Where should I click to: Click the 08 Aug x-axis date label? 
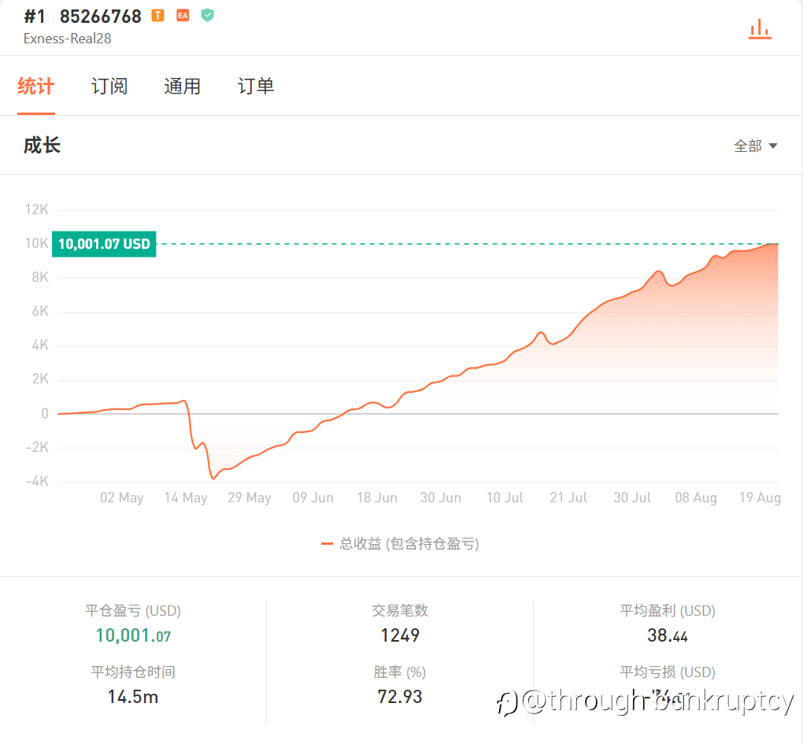(x=696, y=498)
